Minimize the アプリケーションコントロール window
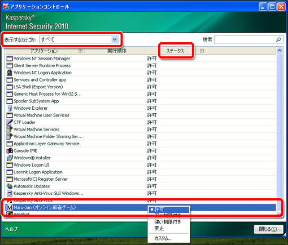Image resolution: width=288 pixels, height=245 pixels. [x=263, y=7]
